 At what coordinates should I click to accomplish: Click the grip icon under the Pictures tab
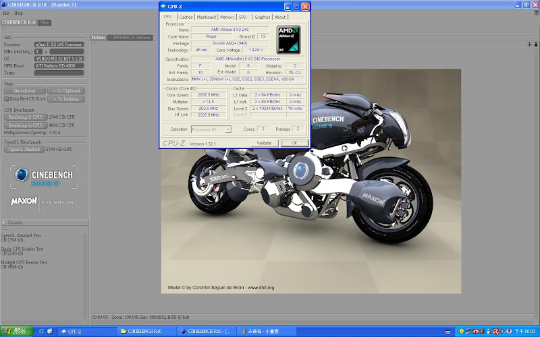pyautogui.click(x=93, y=44)
